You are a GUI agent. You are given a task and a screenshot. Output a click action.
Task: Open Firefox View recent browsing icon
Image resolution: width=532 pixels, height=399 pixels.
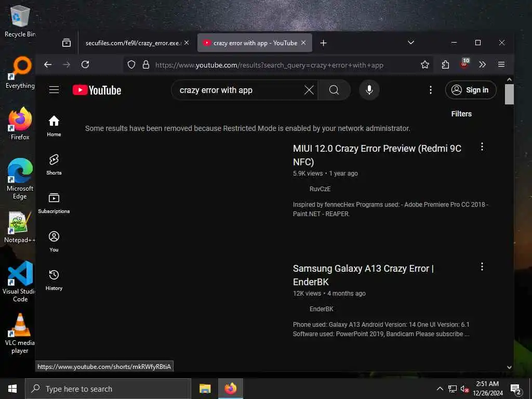point(66,43)
